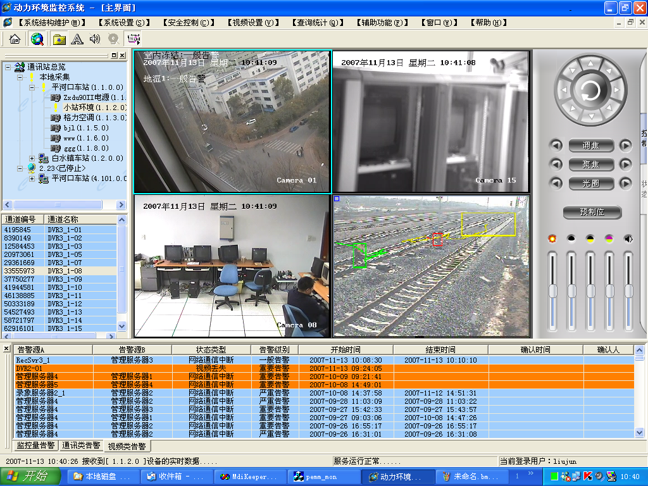Click the PTZ right arrow
This screenshot has width=648, height=486.
click(617, 90)
